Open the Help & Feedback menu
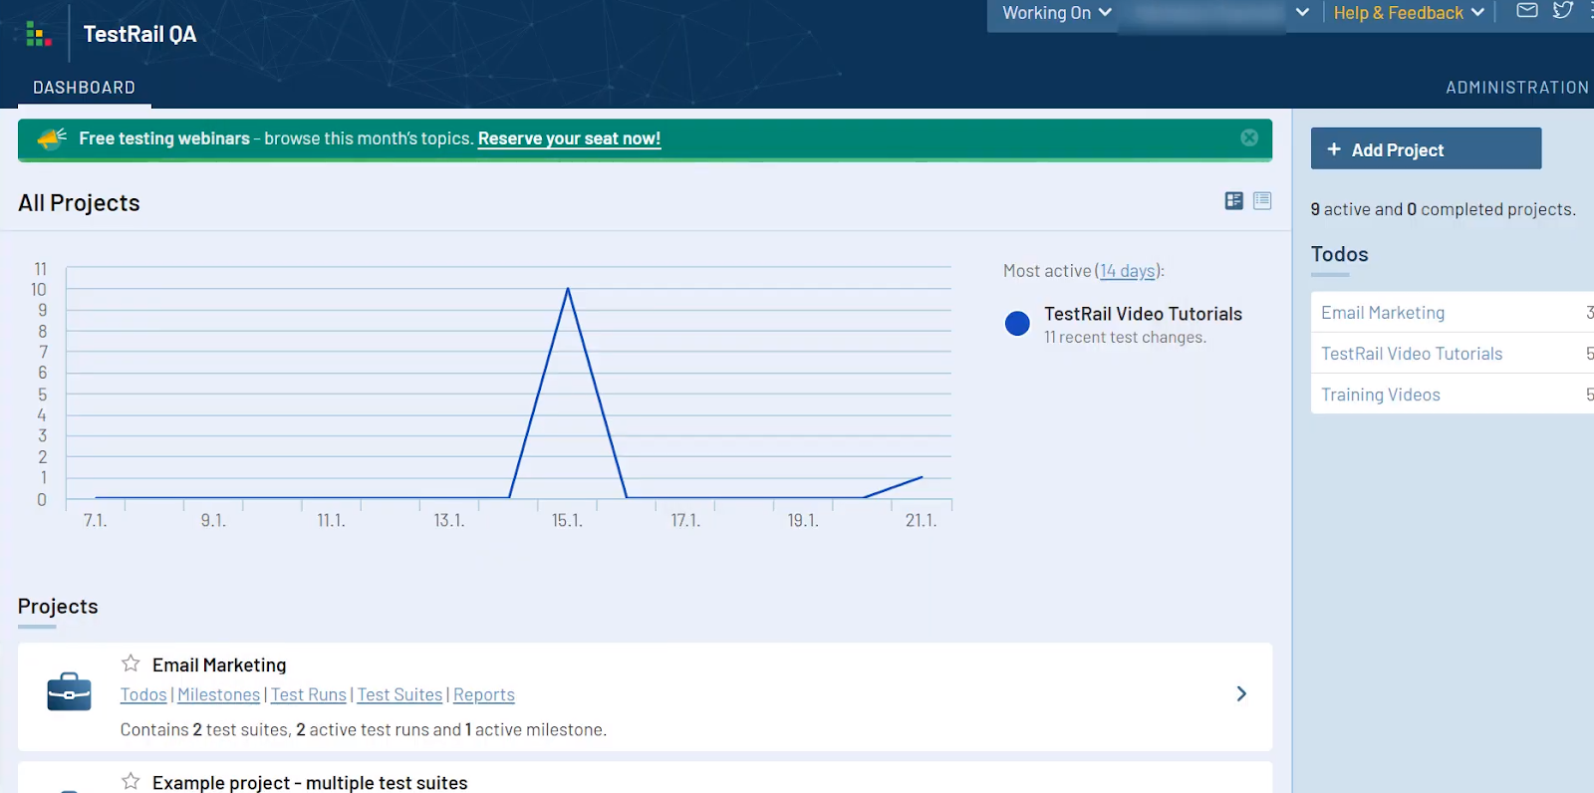Image resolution: width=1594 pixels, height=793 pixels. pos(1408,13)
